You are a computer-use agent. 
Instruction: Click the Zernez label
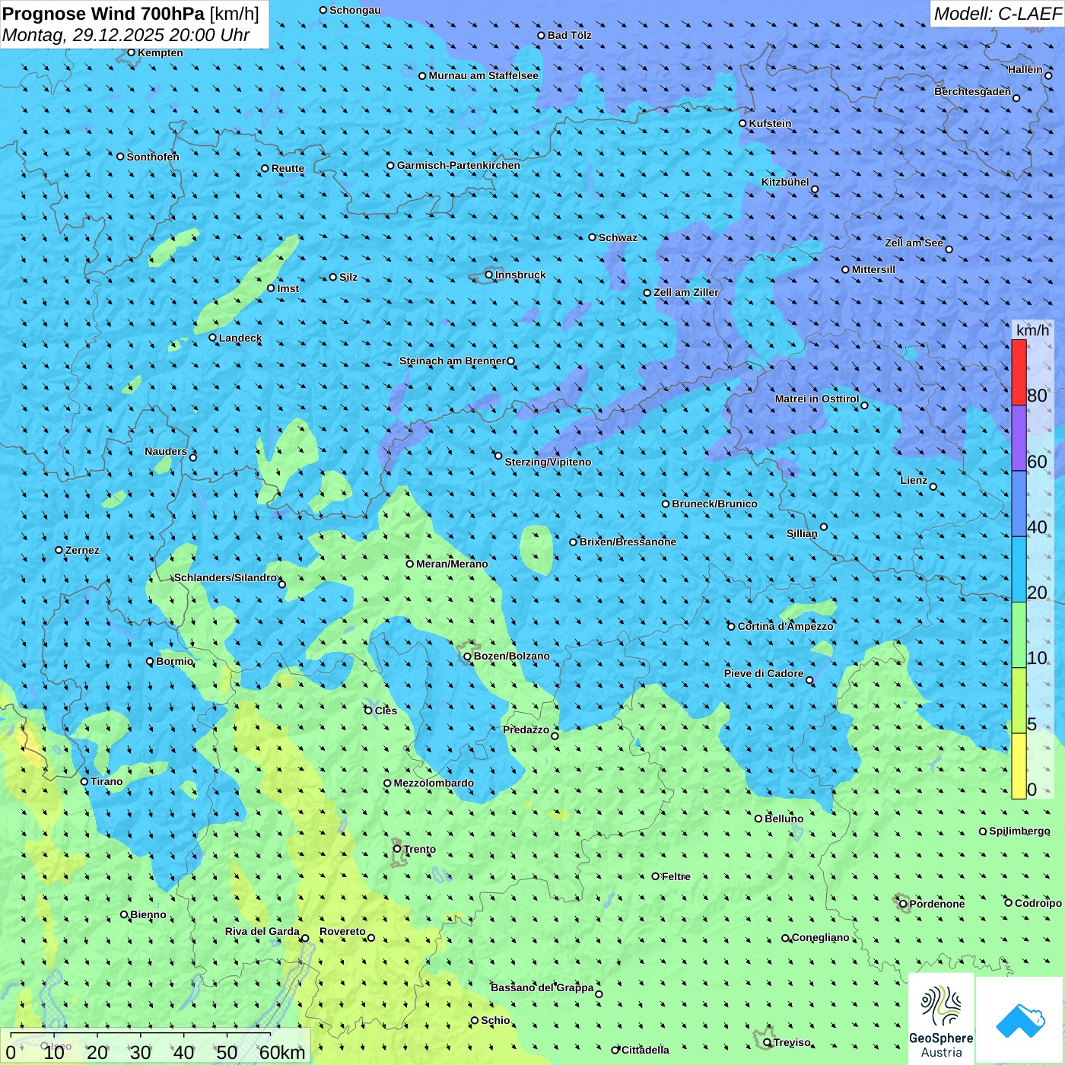point(82,550)
